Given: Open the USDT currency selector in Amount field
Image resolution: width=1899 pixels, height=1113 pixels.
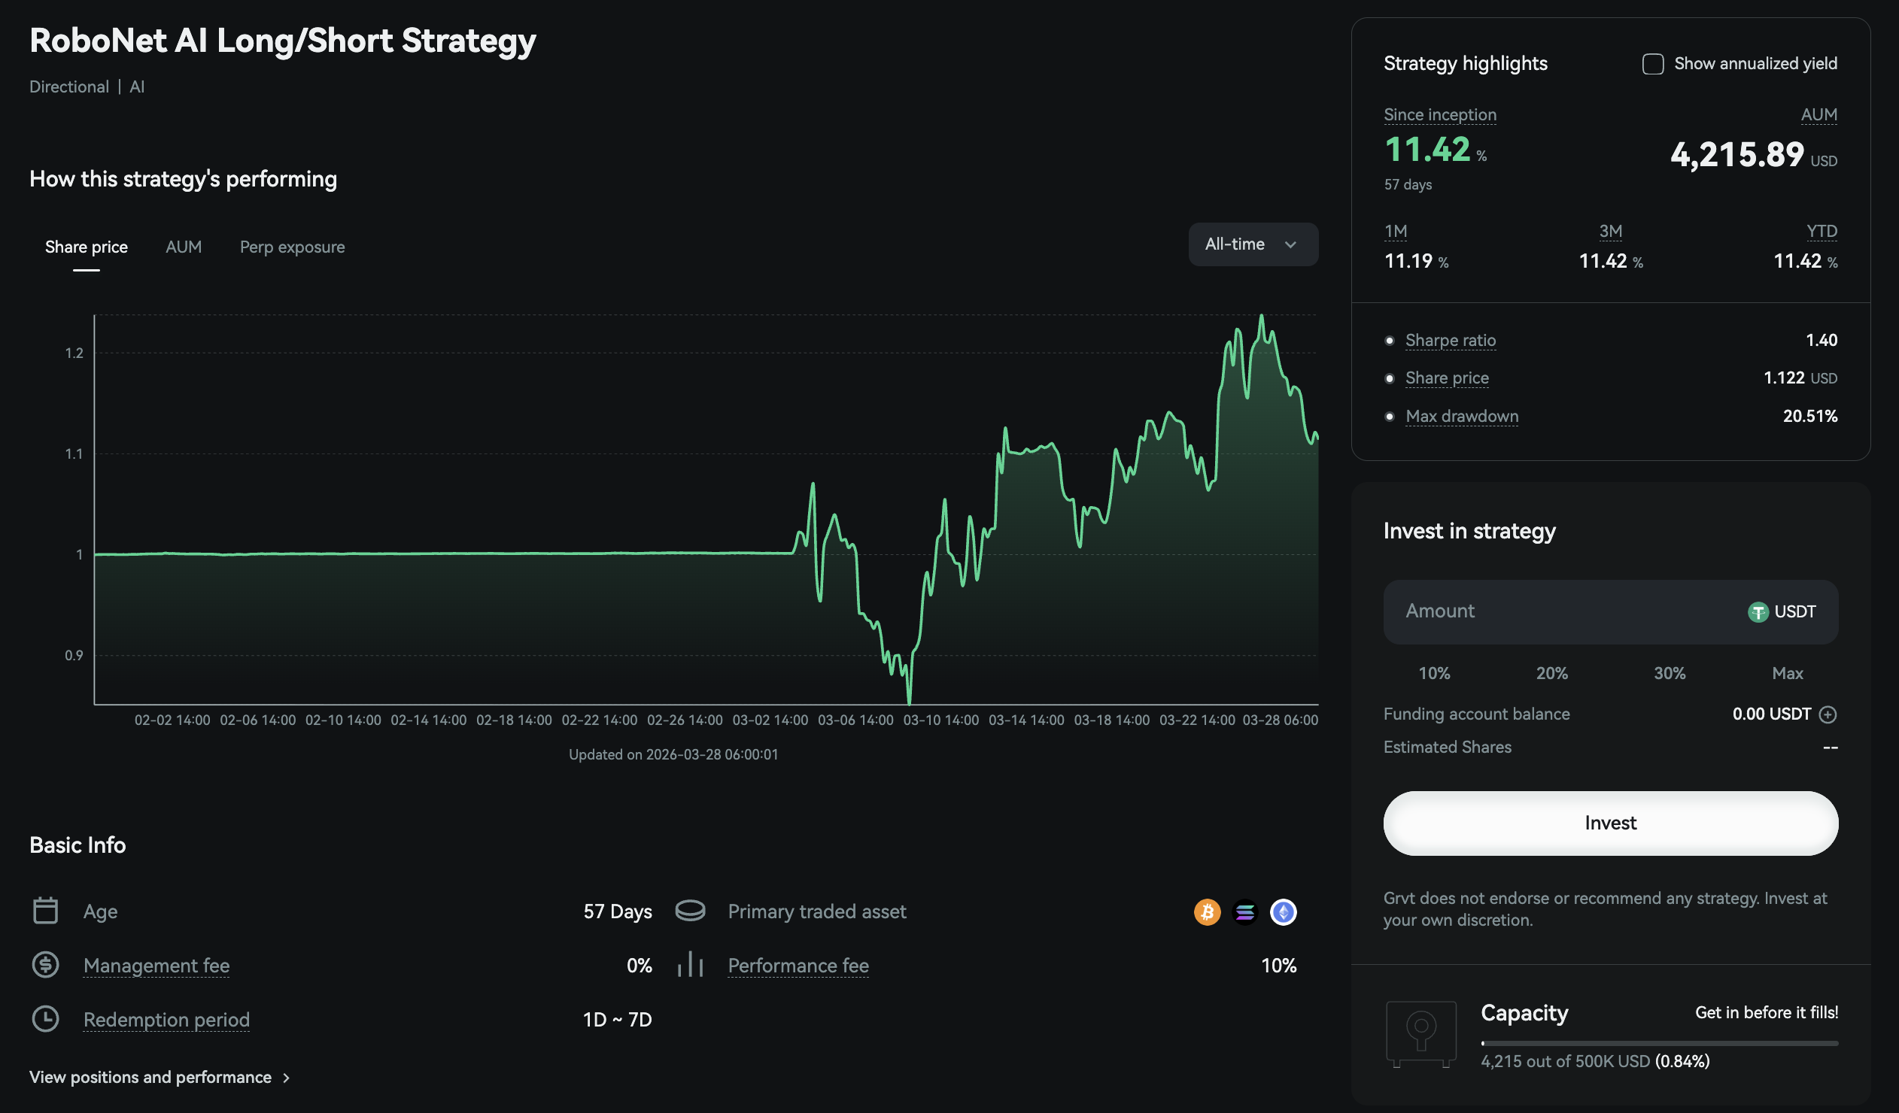Looking at the screenshot, I should pyautogui.click(x=1783, y=611).
